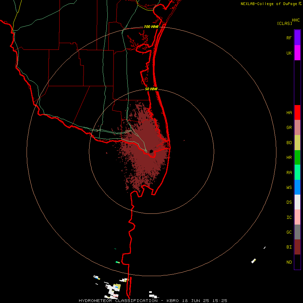Click the GR legend label

[x=289, y=128]
